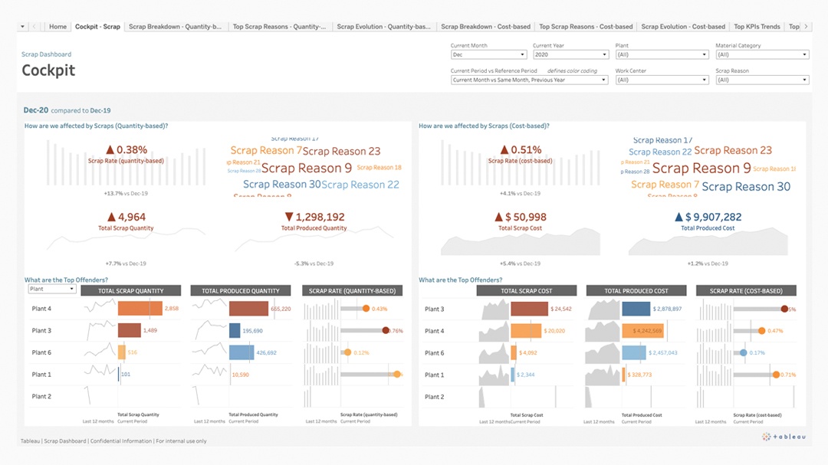
Task: Select Plant 6 produced cost bar $ 2,457,043
Action: [634, 352]
